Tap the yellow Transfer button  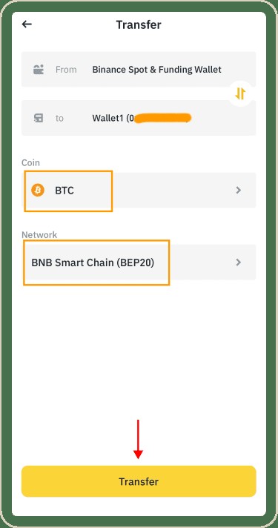[x=139, y=481]
